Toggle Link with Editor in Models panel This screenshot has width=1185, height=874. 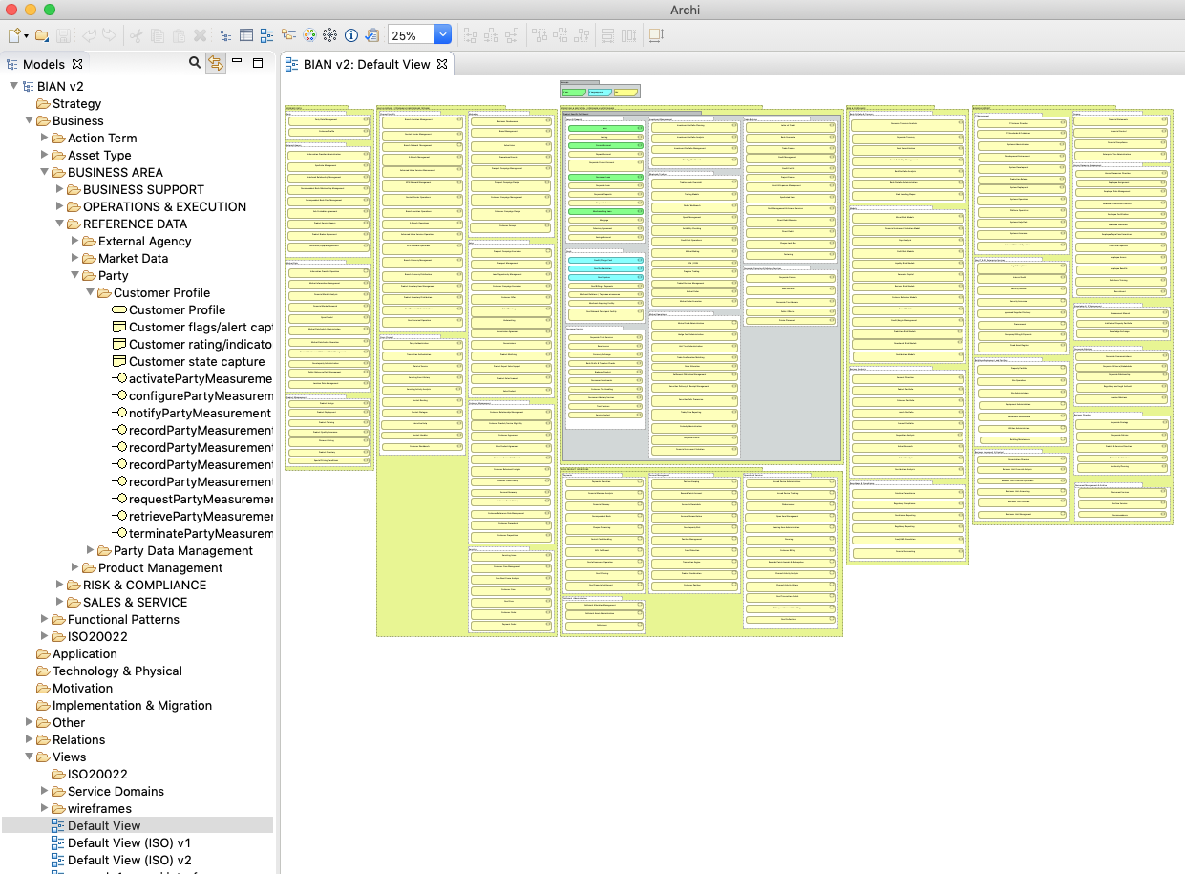point(216,63)
